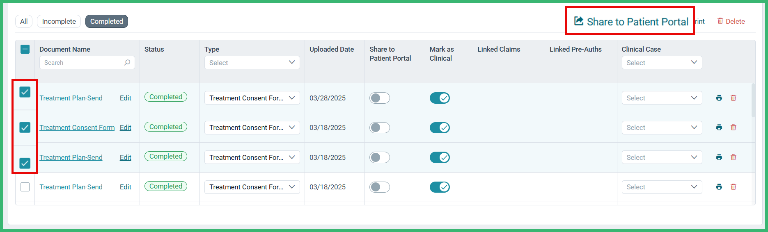The height and width of the screenshot is (232, 768).
Task: Print the first Treatment Plan-Send row
Action: 719,98
